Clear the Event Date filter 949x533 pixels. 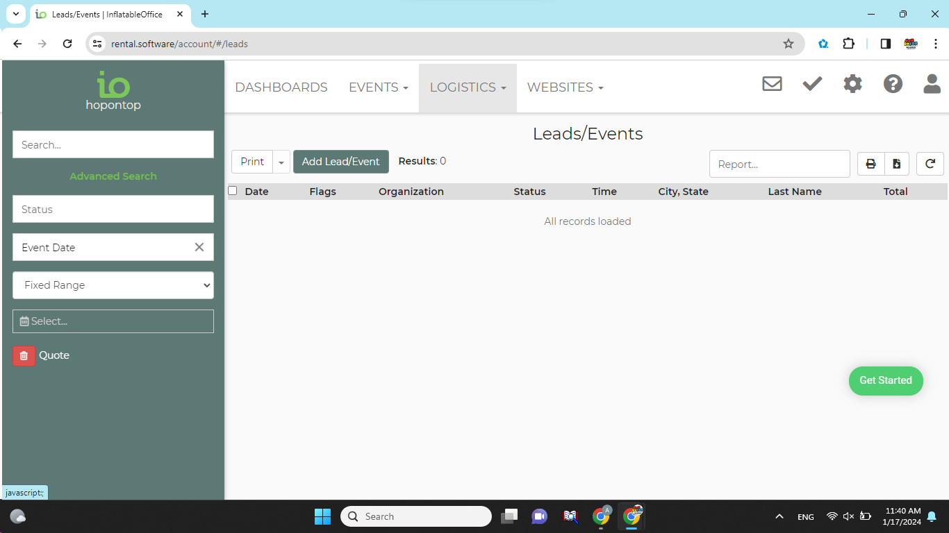pyautogui.click(x=199, y=247)
